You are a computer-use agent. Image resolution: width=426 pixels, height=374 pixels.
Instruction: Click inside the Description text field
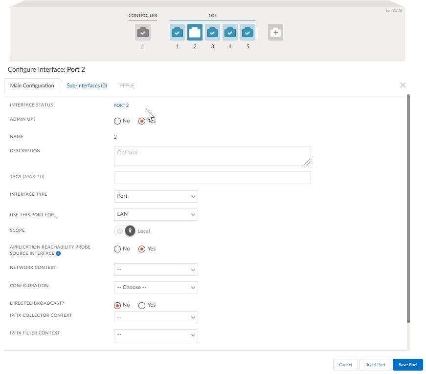tap(212, 156)
